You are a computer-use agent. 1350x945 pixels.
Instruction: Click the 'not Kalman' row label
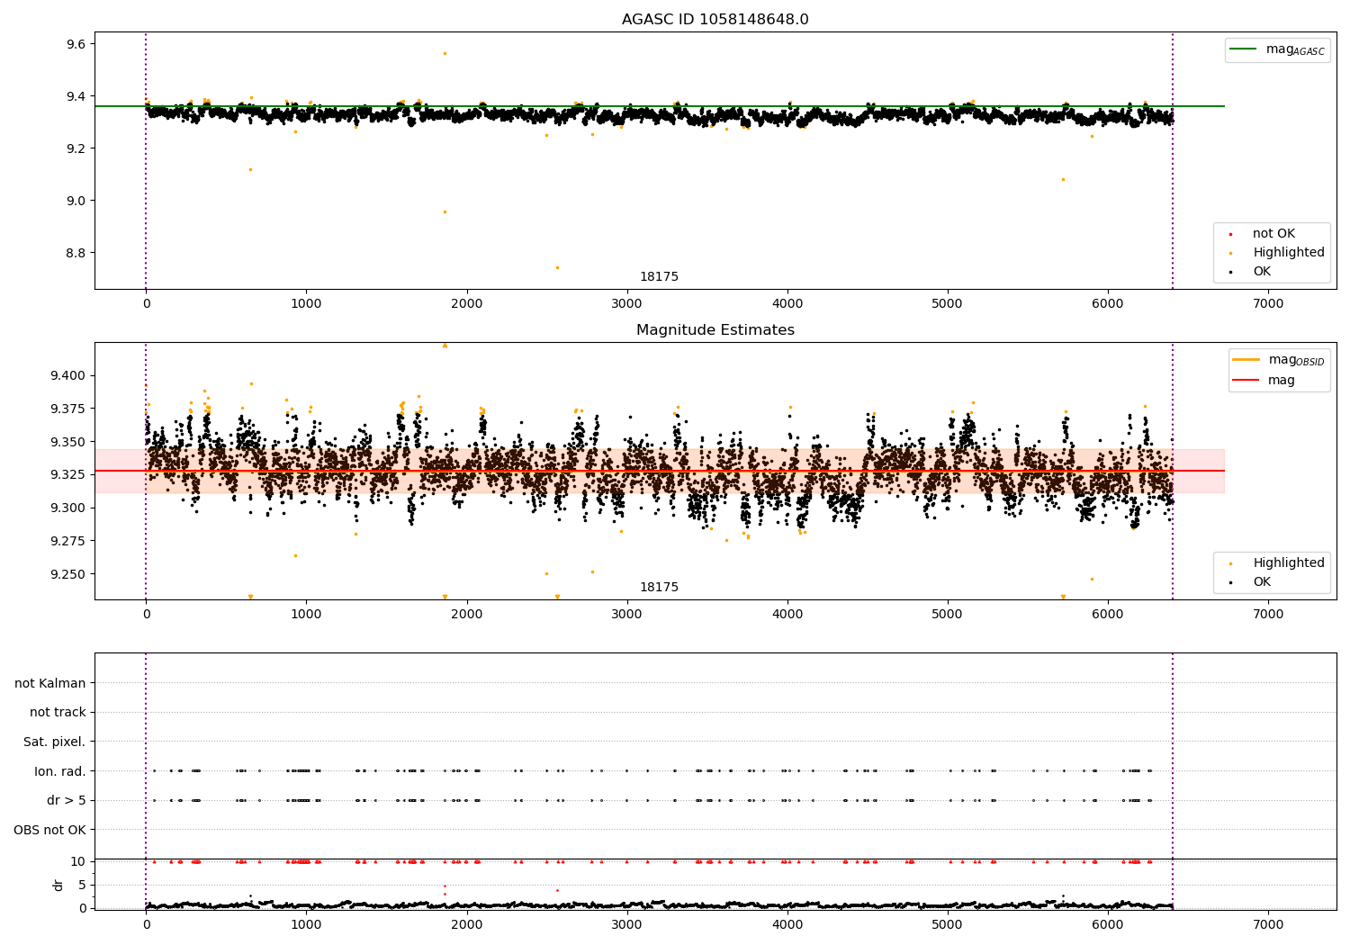(x=50, y=683)
